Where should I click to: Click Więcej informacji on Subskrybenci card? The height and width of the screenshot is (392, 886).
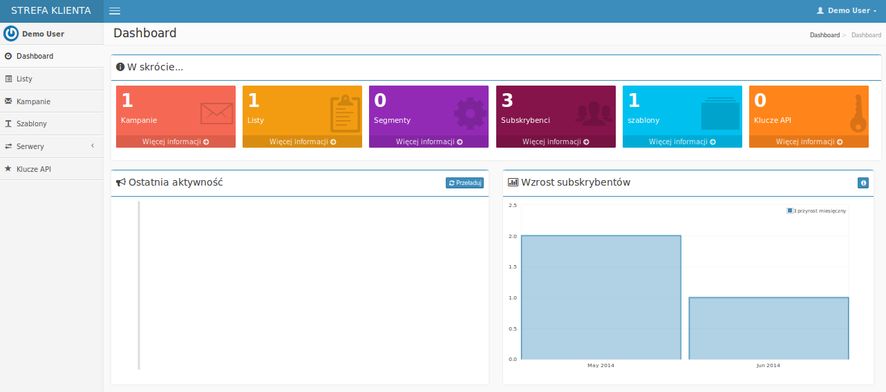click(x=556, y=141)
